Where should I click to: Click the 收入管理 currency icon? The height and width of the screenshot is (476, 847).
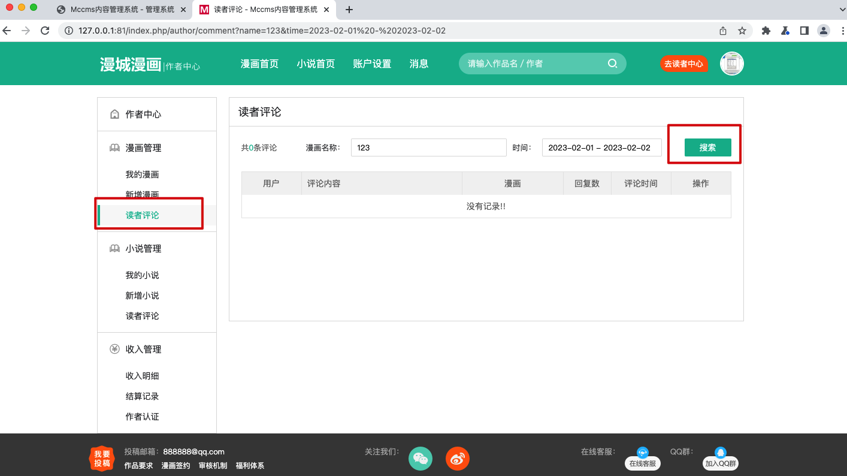point(114,348)
